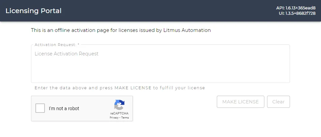The image size is (321, 137).
Task: Open the reCAPTCHA Privacy link
Action: [x=114, y=118]
